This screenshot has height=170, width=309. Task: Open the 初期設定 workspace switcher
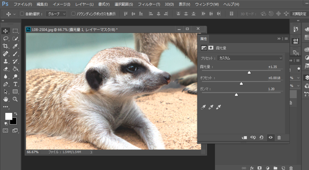coord(299,14)
